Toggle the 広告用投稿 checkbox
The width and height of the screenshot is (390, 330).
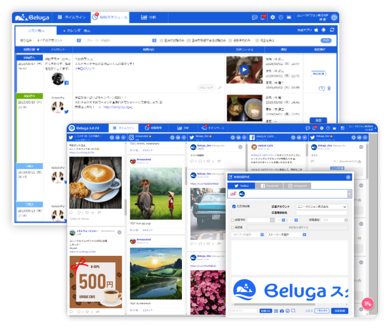click(234, 206)
